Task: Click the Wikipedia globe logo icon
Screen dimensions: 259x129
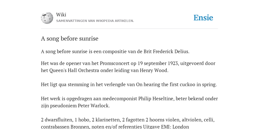Action: point(47,18)
